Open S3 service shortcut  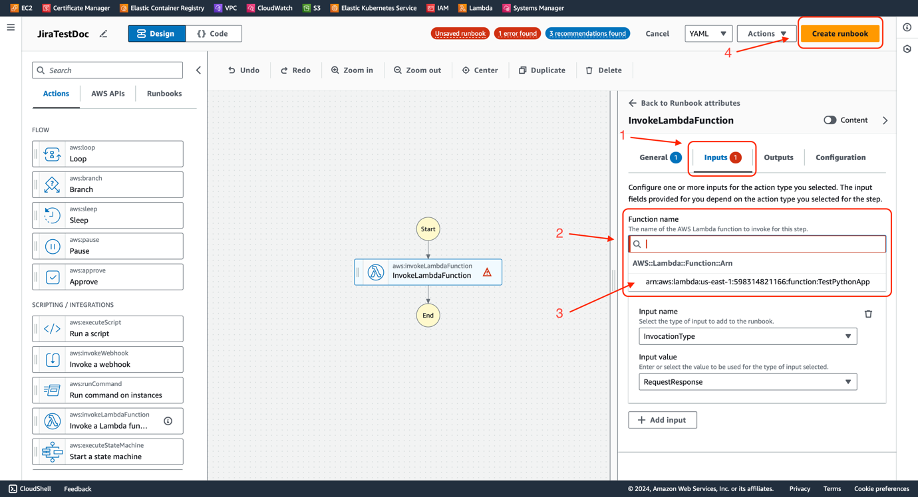(311, 8)
